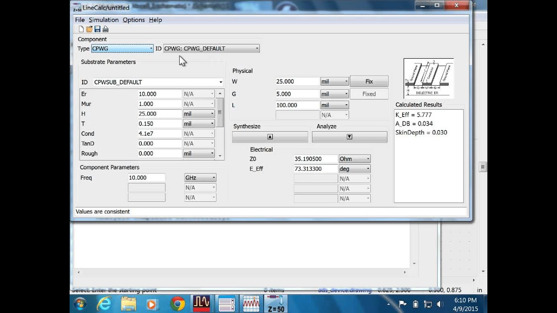Click the volume speaker tray icon

click(440, 304)
